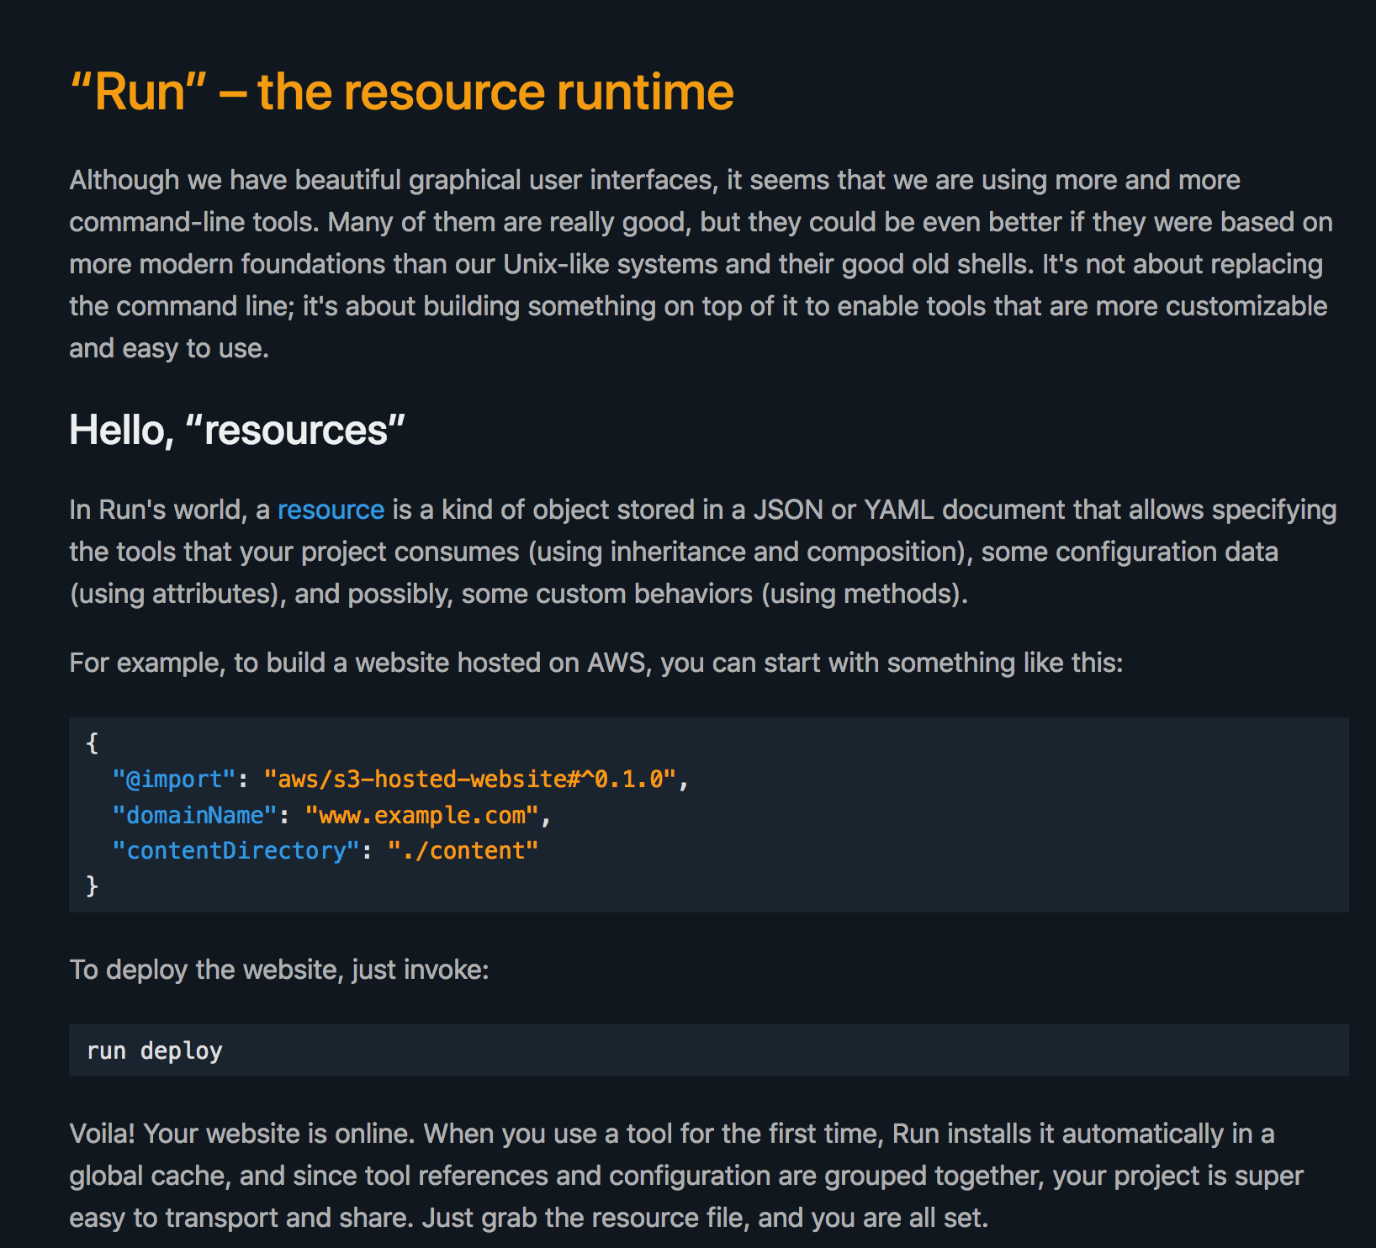
Task: Click the "@import" key in the JSON
Action: point(174,780)
